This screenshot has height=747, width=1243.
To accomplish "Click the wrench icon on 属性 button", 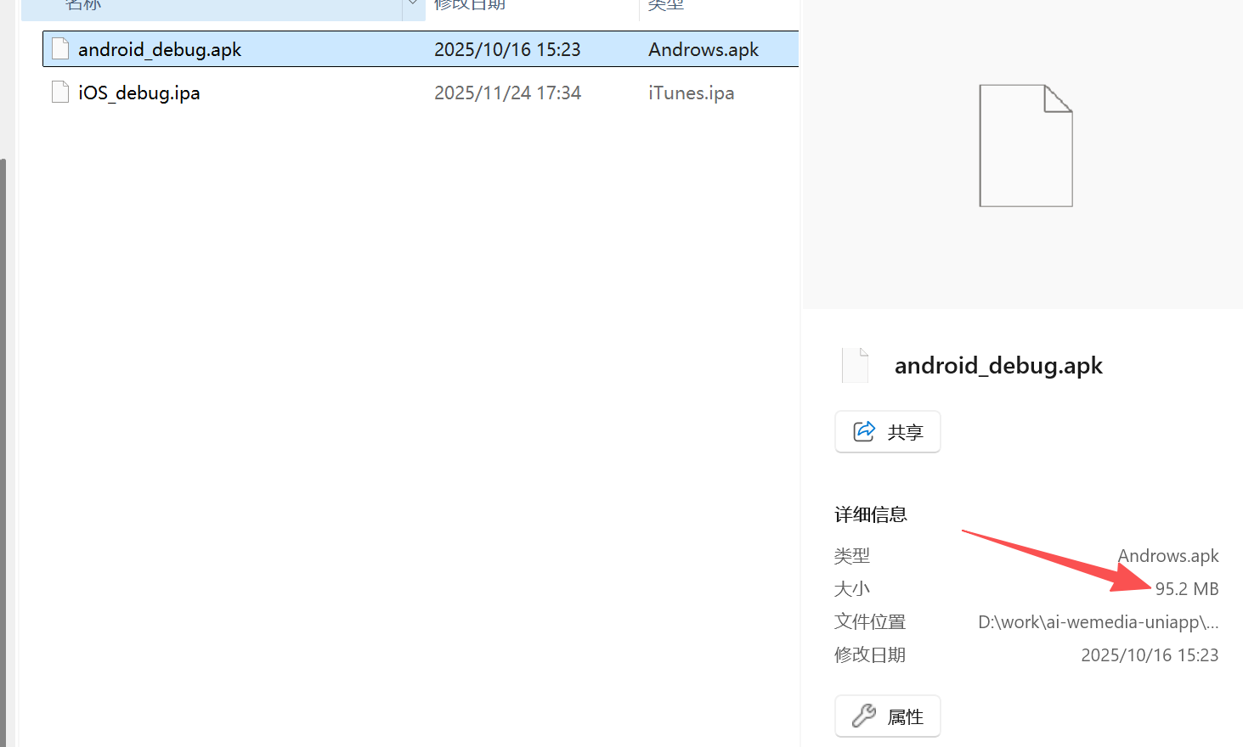I will pyautogui.click(x=864, y=716).
